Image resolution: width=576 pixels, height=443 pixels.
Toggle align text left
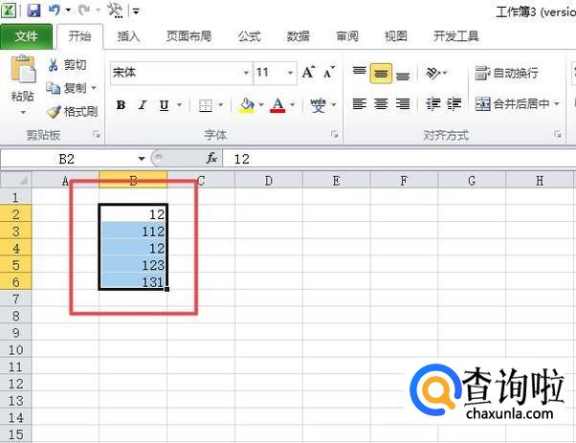click(x=359, y=104)
